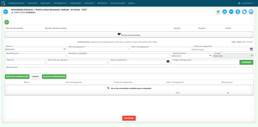Click REGISTRAR CONSIGNACIÓN button
Screen dimensions: 258x127
tap(17, 77)
